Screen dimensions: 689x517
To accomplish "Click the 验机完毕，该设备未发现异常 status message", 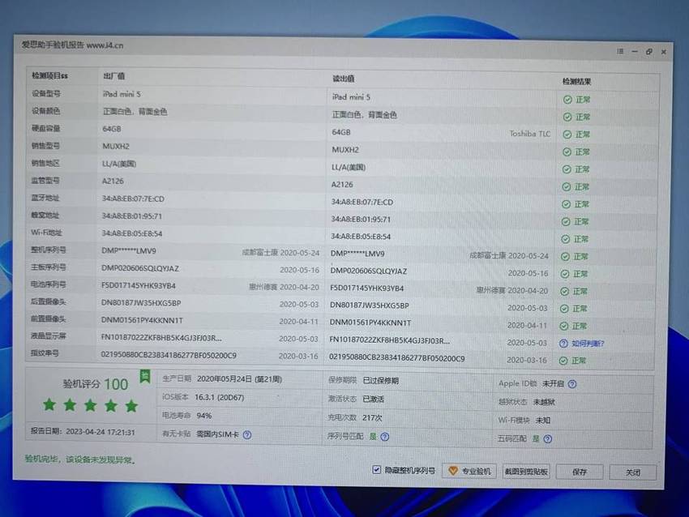I will click(80, 459).
